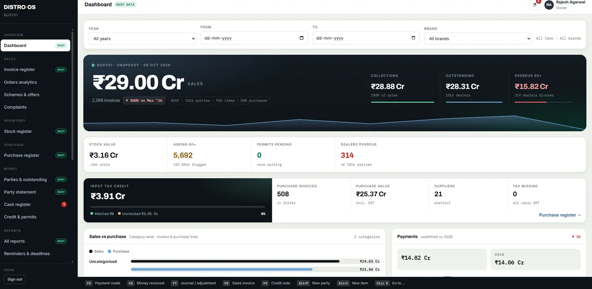
Task: Click the Alt+I key hint for New item
Action: (343, 283)
